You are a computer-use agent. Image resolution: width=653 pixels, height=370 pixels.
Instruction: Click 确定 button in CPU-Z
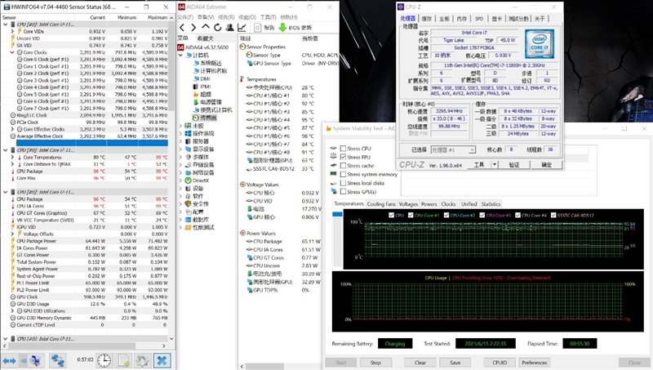click(x=546, y=165)
